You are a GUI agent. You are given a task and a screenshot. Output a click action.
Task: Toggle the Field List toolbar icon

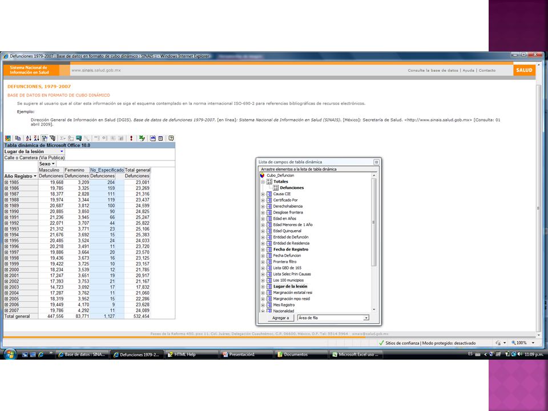coord(160,138)
